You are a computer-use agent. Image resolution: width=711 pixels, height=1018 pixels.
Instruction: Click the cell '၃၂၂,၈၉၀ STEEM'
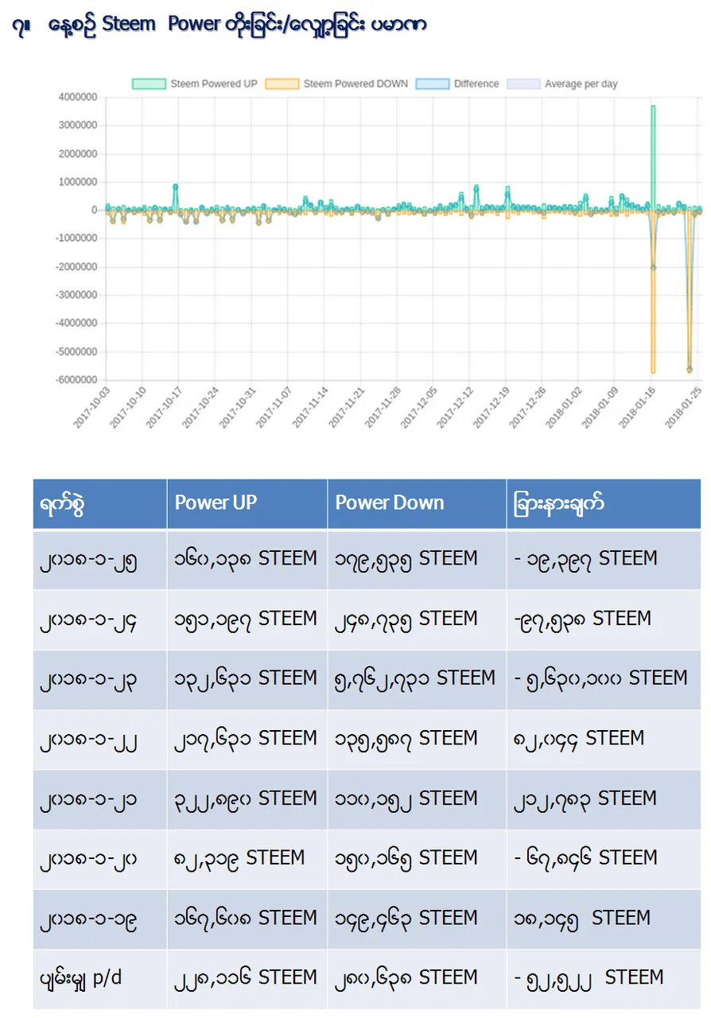pyautogui.click(x=247, y=799)
